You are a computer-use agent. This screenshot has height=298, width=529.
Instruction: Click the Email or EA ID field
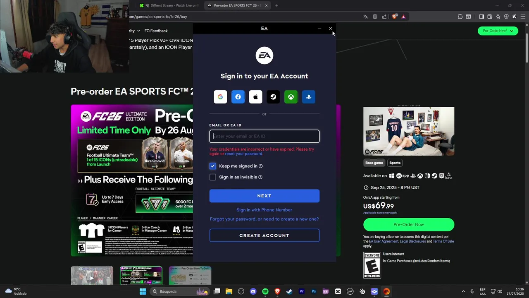click(264, 136)
